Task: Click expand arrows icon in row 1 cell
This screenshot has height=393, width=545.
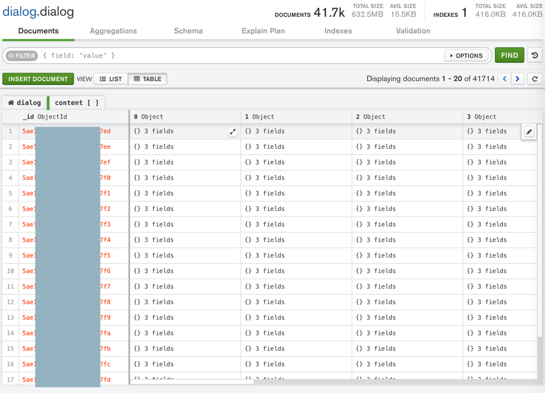Action: point(233,132)
